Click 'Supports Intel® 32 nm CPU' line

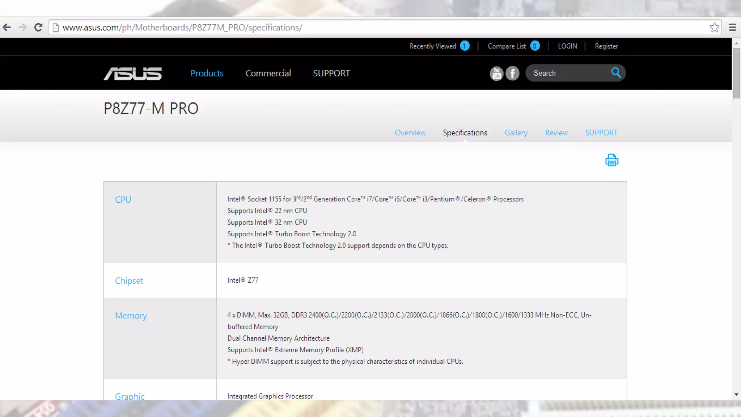[267, 222]
